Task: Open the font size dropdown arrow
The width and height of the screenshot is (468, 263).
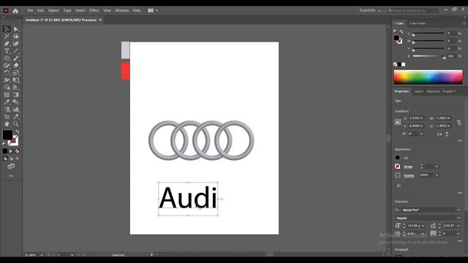Action: [423, 226]
